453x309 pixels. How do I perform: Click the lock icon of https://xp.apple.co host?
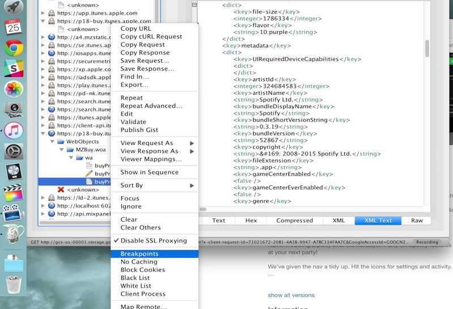[52, 69]
